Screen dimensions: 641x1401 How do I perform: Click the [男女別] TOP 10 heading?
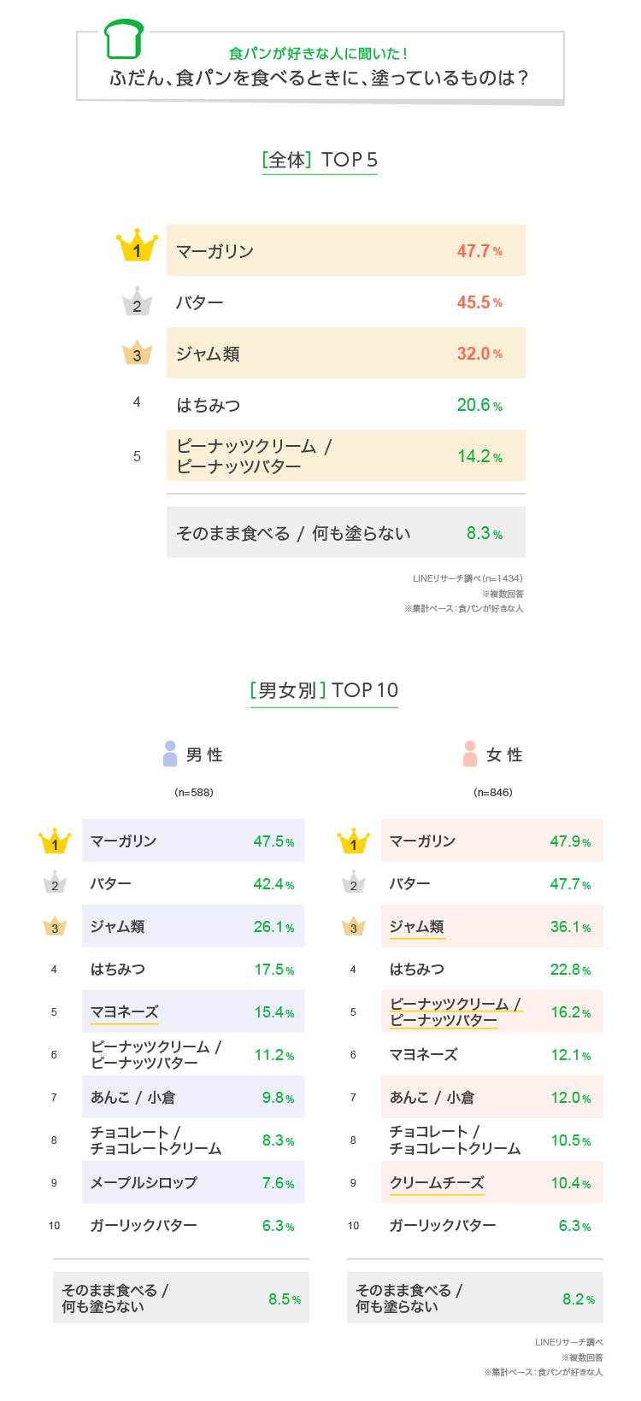pyautogui.click(x=324, y=690)
